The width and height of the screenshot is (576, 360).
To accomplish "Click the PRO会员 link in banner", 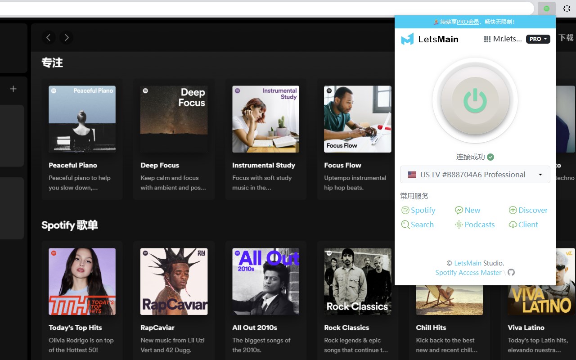I will point(468,22).
